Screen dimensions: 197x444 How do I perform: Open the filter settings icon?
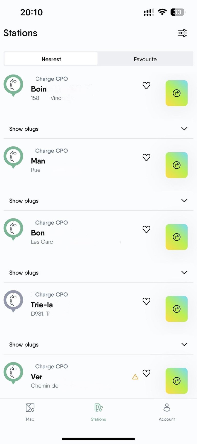pos(182,33)
